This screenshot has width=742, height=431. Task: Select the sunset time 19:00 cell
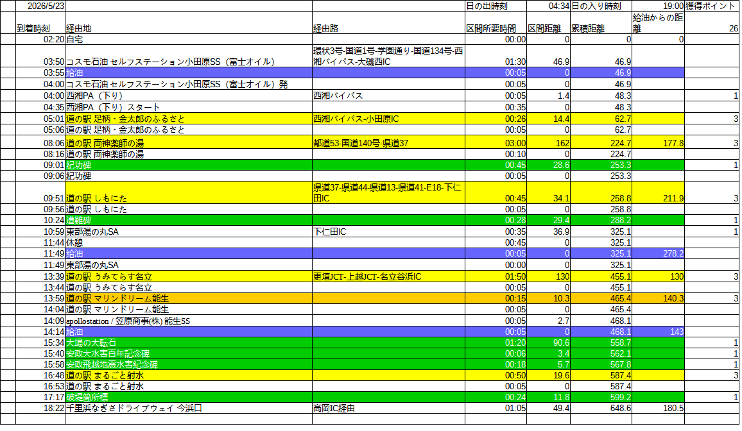[658, 6]
